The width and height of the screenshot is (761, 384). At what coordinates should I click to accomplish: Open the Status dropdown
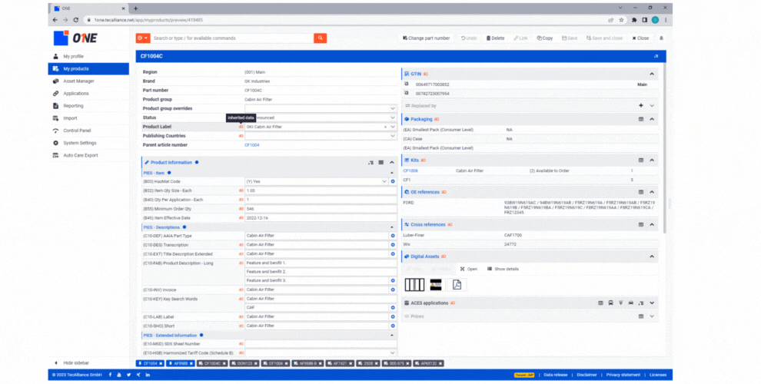coord(392,118)
